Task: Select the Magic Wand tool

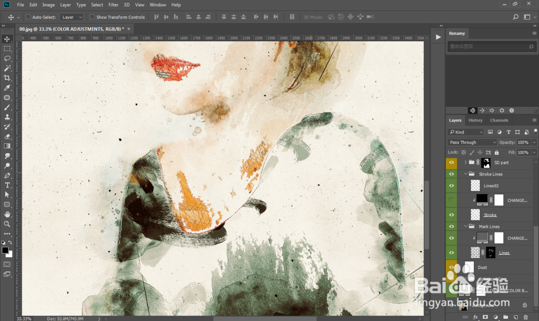Action: pos(7,68)
